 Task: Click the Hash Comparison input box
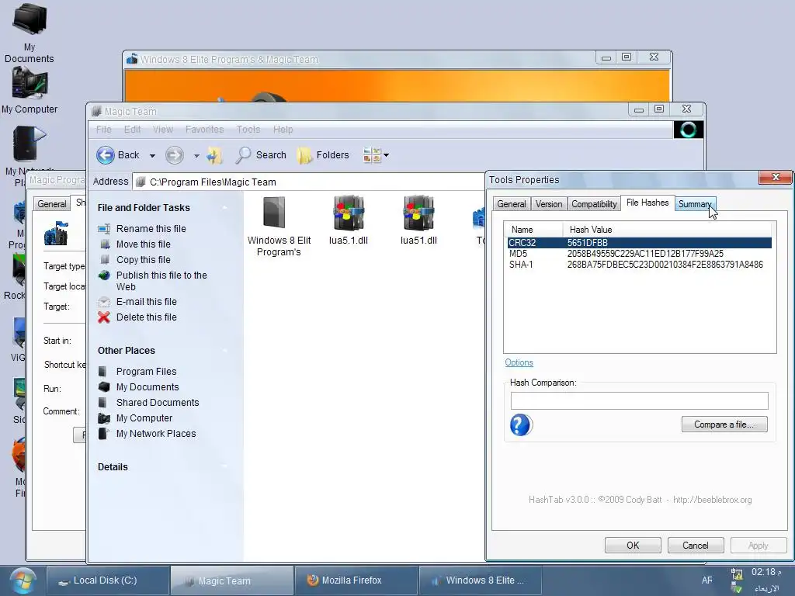click(640, 401)
